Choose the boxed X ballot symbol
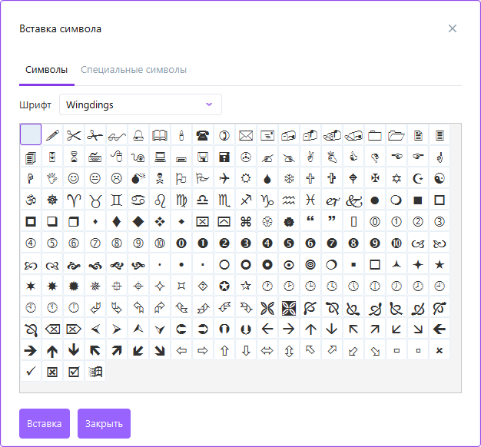 (52, 372)
